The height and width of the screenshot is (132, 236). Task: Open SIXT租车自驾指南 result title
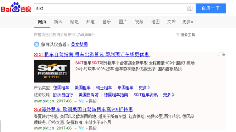pyautogui.click(x=92, y=55)
